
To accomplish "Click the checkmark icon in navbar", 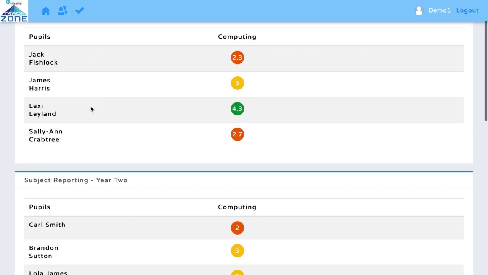I will tap(80, 11).
